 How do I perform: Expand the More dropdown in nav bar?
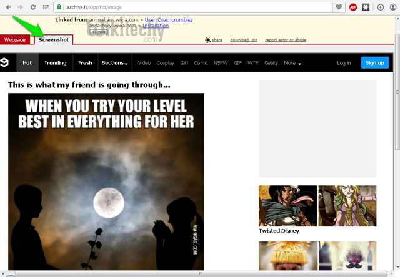292,63
